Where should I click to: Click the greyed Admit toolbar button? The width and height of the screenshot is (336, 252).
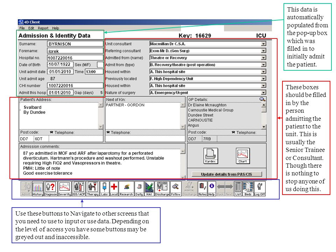[26, 189]
